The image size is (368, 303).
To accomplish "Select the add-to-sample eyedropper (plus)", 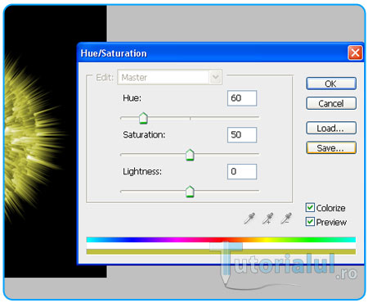I will [267, 219].
